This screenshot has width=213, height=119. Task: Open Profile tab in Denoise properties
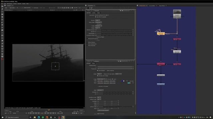coord(94,13)
